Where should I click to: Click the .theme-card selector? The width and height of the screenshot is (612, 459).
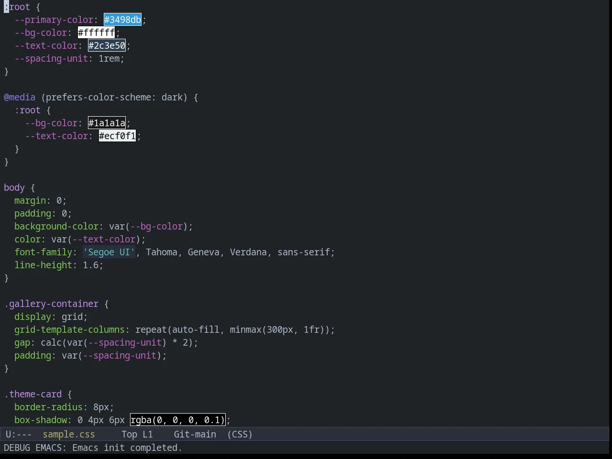(33, 394)
